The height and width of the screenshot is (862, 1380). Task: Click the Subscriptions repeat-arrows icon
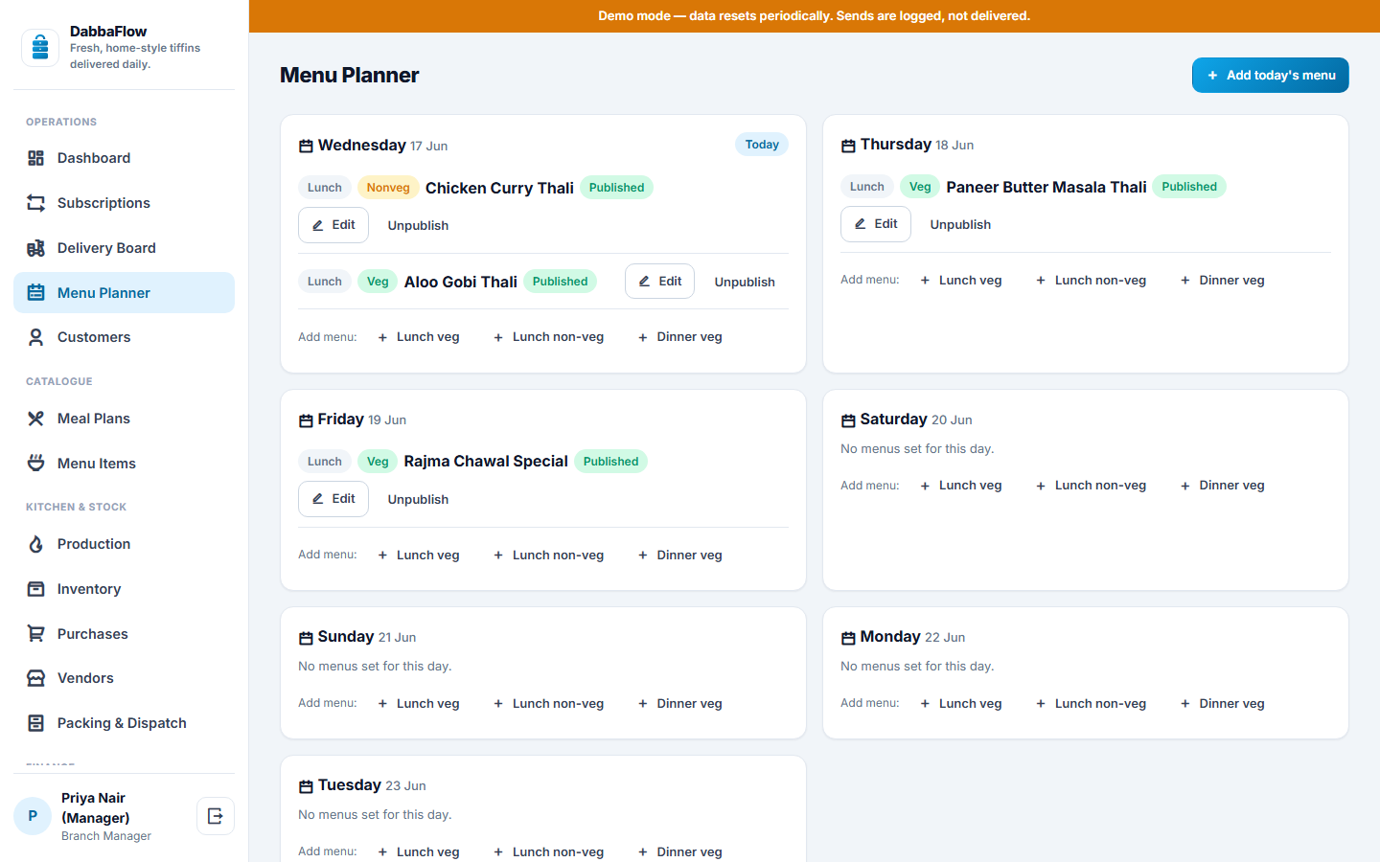(x=35, y=203)
